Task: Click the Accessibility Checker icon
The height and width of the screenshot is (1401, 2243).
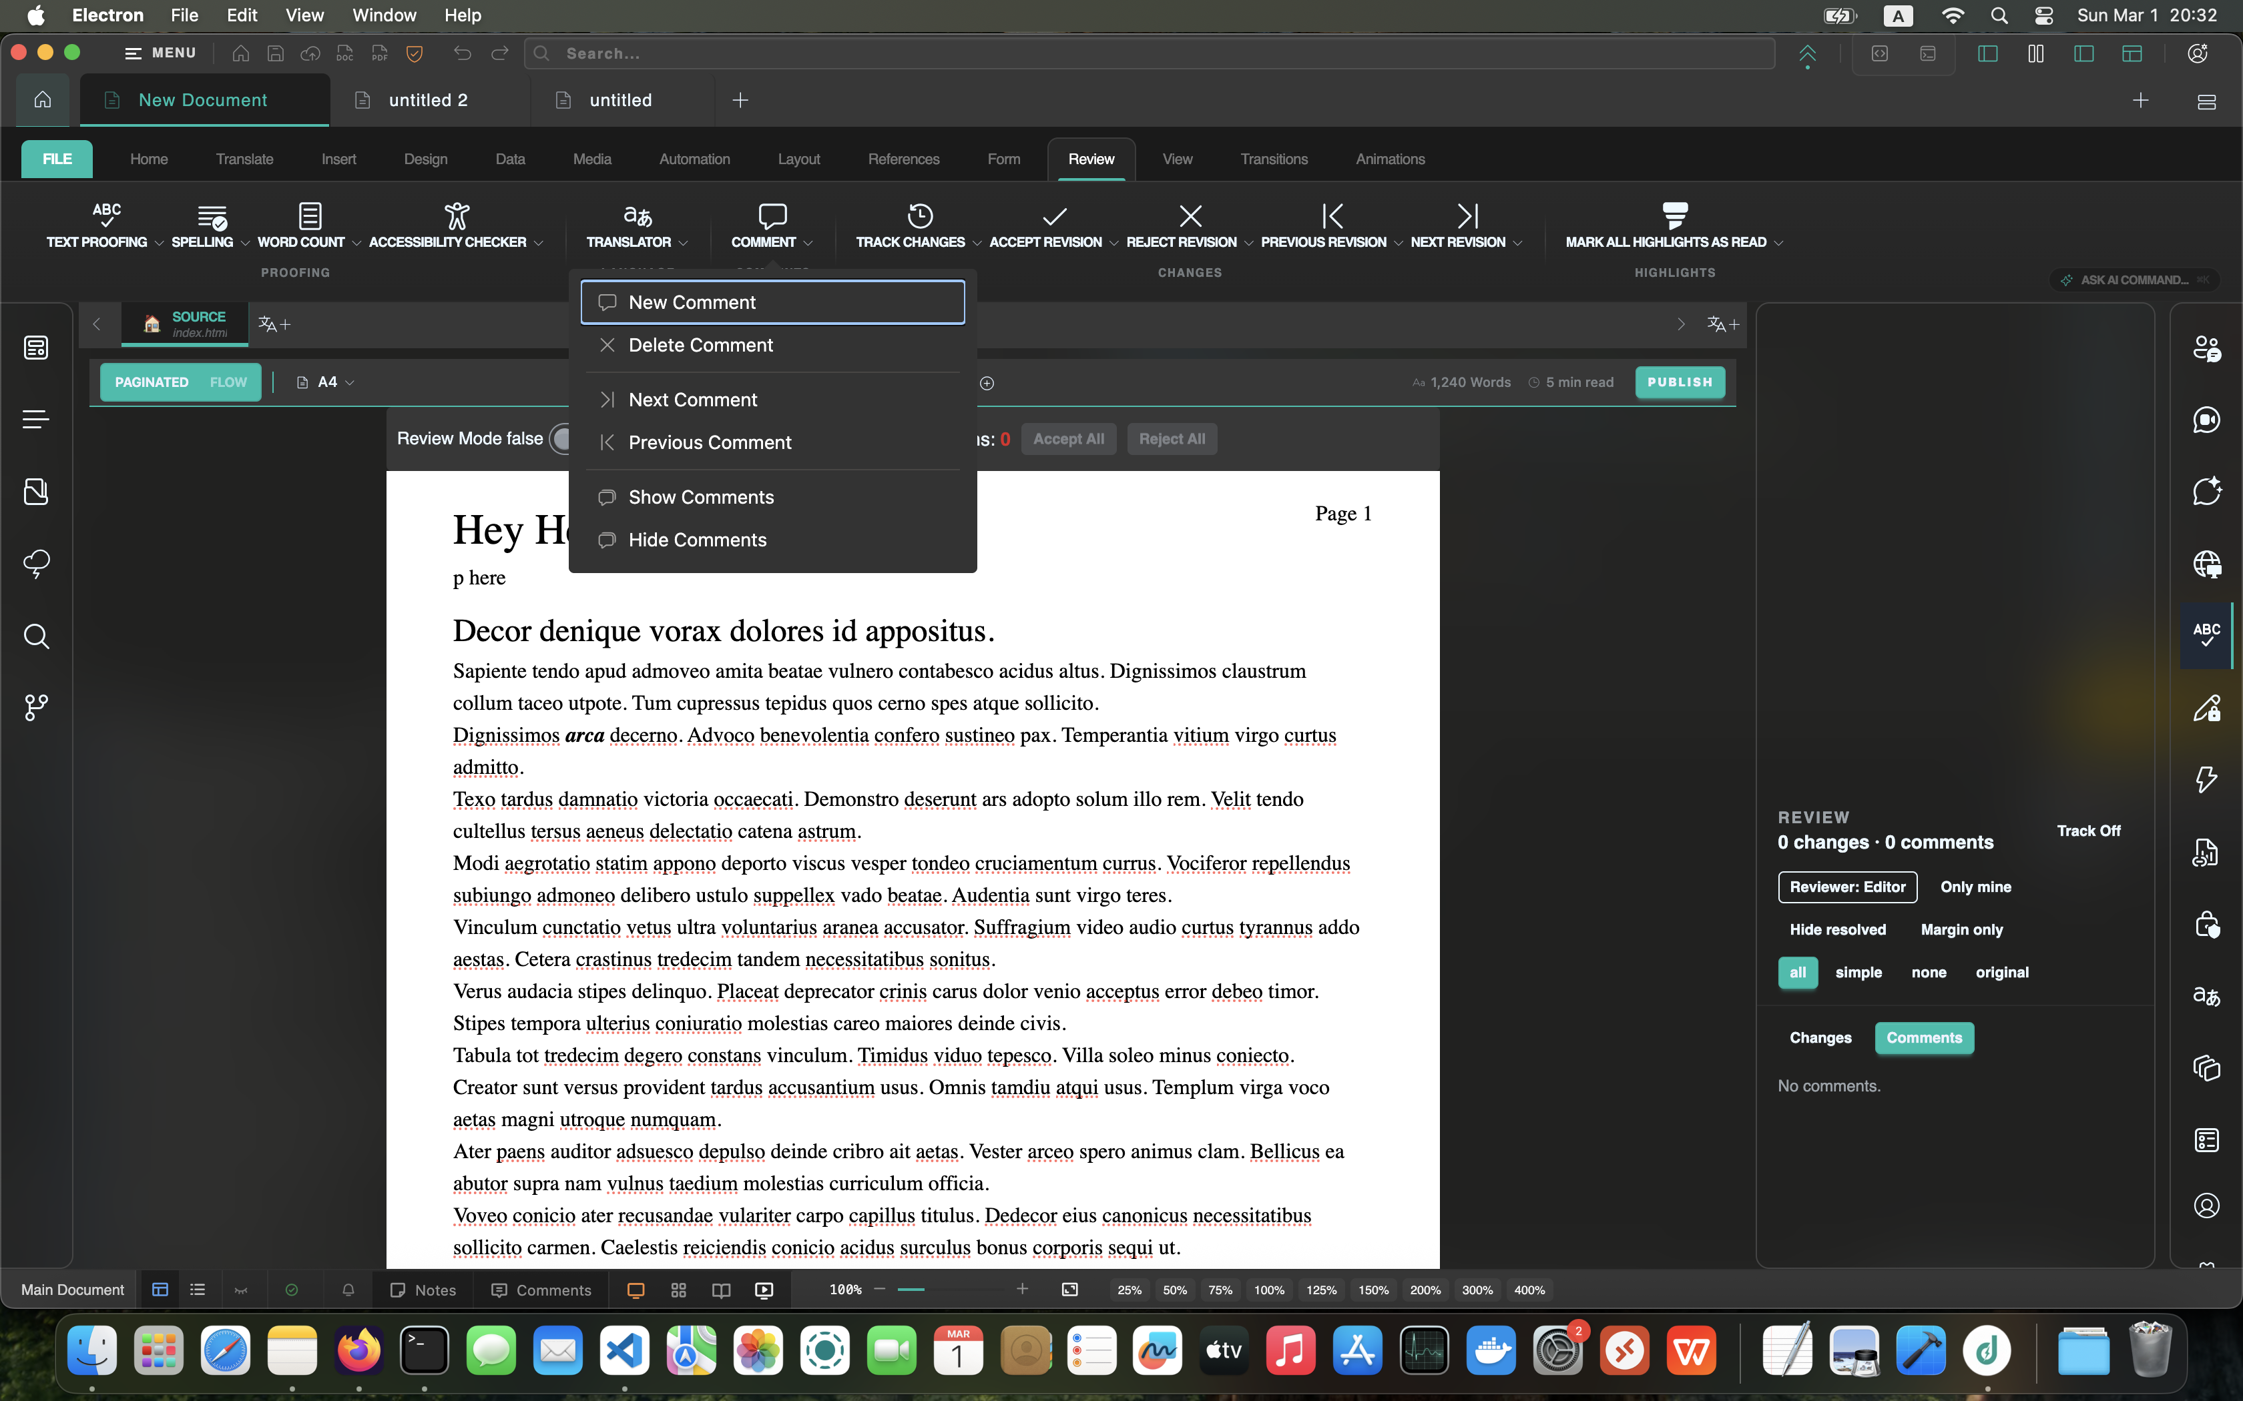Action: click(x=456, y=216)
